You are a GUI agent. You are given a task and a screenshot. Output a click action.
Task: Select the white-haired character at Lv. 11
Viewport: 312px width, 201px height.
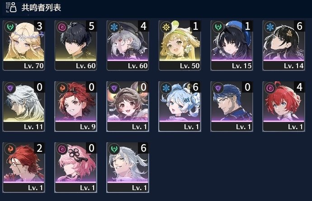click(24, 106)
